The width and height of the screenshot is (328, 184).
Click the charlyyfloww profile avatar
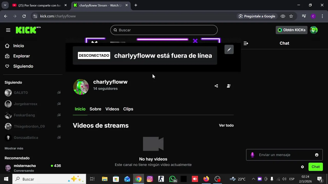pyautogui.click(x=81, y=87)
